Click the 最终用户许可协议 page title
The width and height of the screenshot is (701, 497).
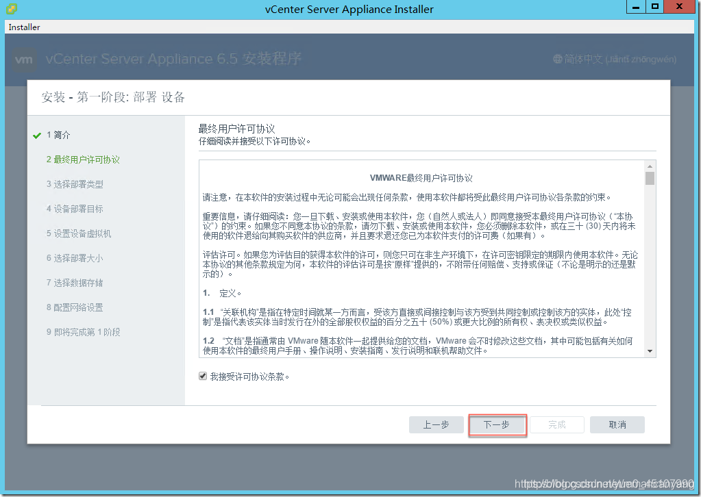236,129
